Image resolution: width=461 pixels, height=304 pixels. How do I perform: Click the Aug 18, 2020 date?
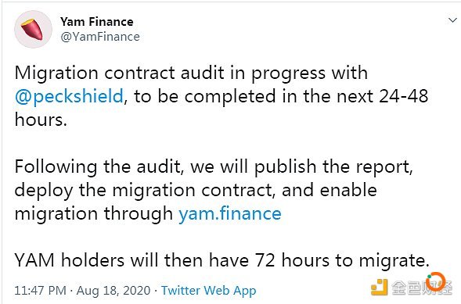(x=113, y=291)
